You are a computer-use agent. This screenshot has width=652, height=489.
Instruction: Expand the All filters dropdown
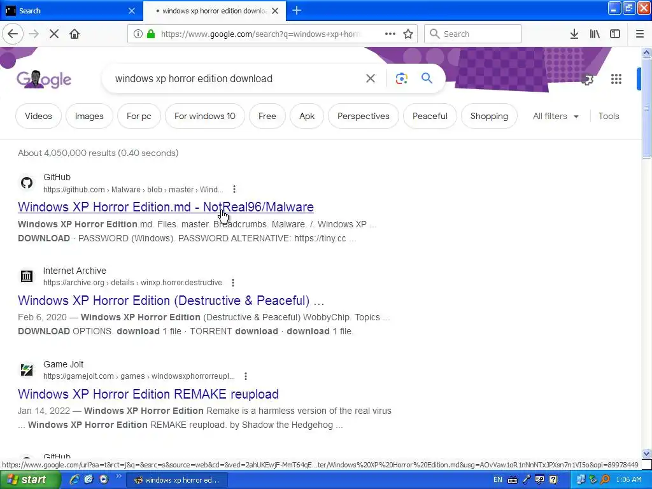point(555,117)
